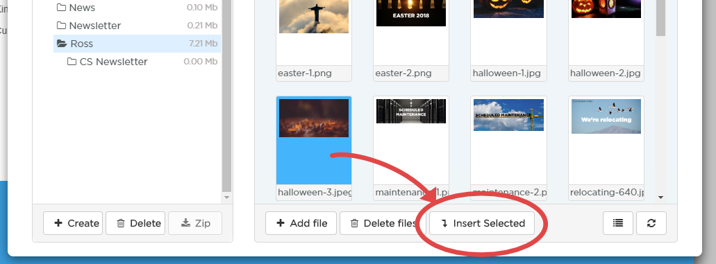Click the News folder icon
The height and width of the screenshot is (264, 716).
tap(61, 8)
